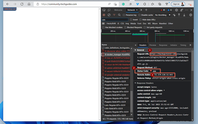Viewport: 198px width, 124px height.
Task: Open the Response tab of the request
Action: click(x=163, y=45)
